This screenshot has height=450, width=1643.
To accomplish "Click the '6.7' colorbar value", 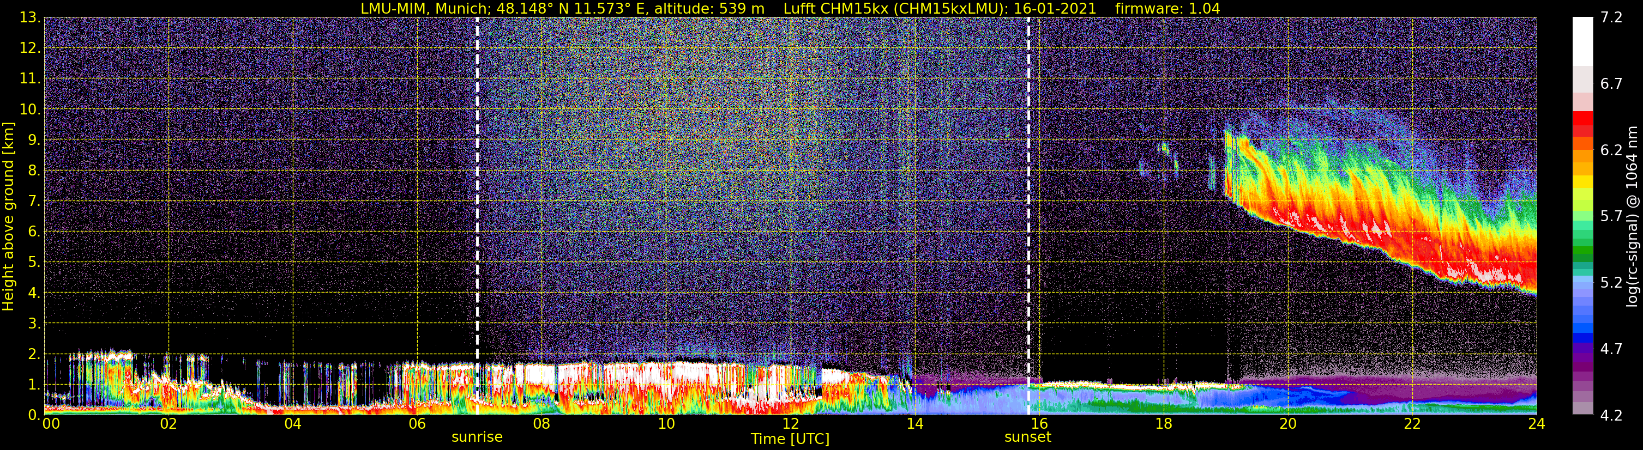I will pyautogui.click(x=1611, y=83).
